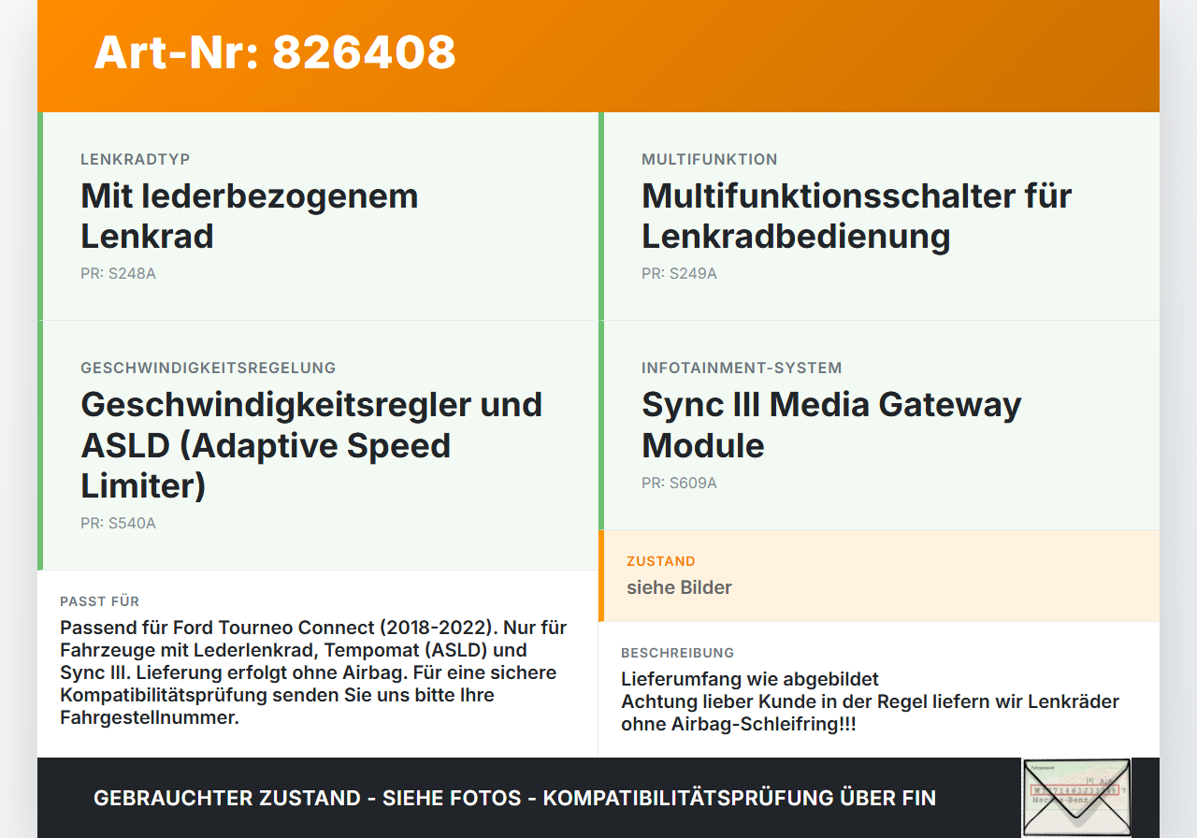Click the GEBRAUCHTER ZUSTAND footer banner text
The image size is (1197, 838).
[514, 798]
